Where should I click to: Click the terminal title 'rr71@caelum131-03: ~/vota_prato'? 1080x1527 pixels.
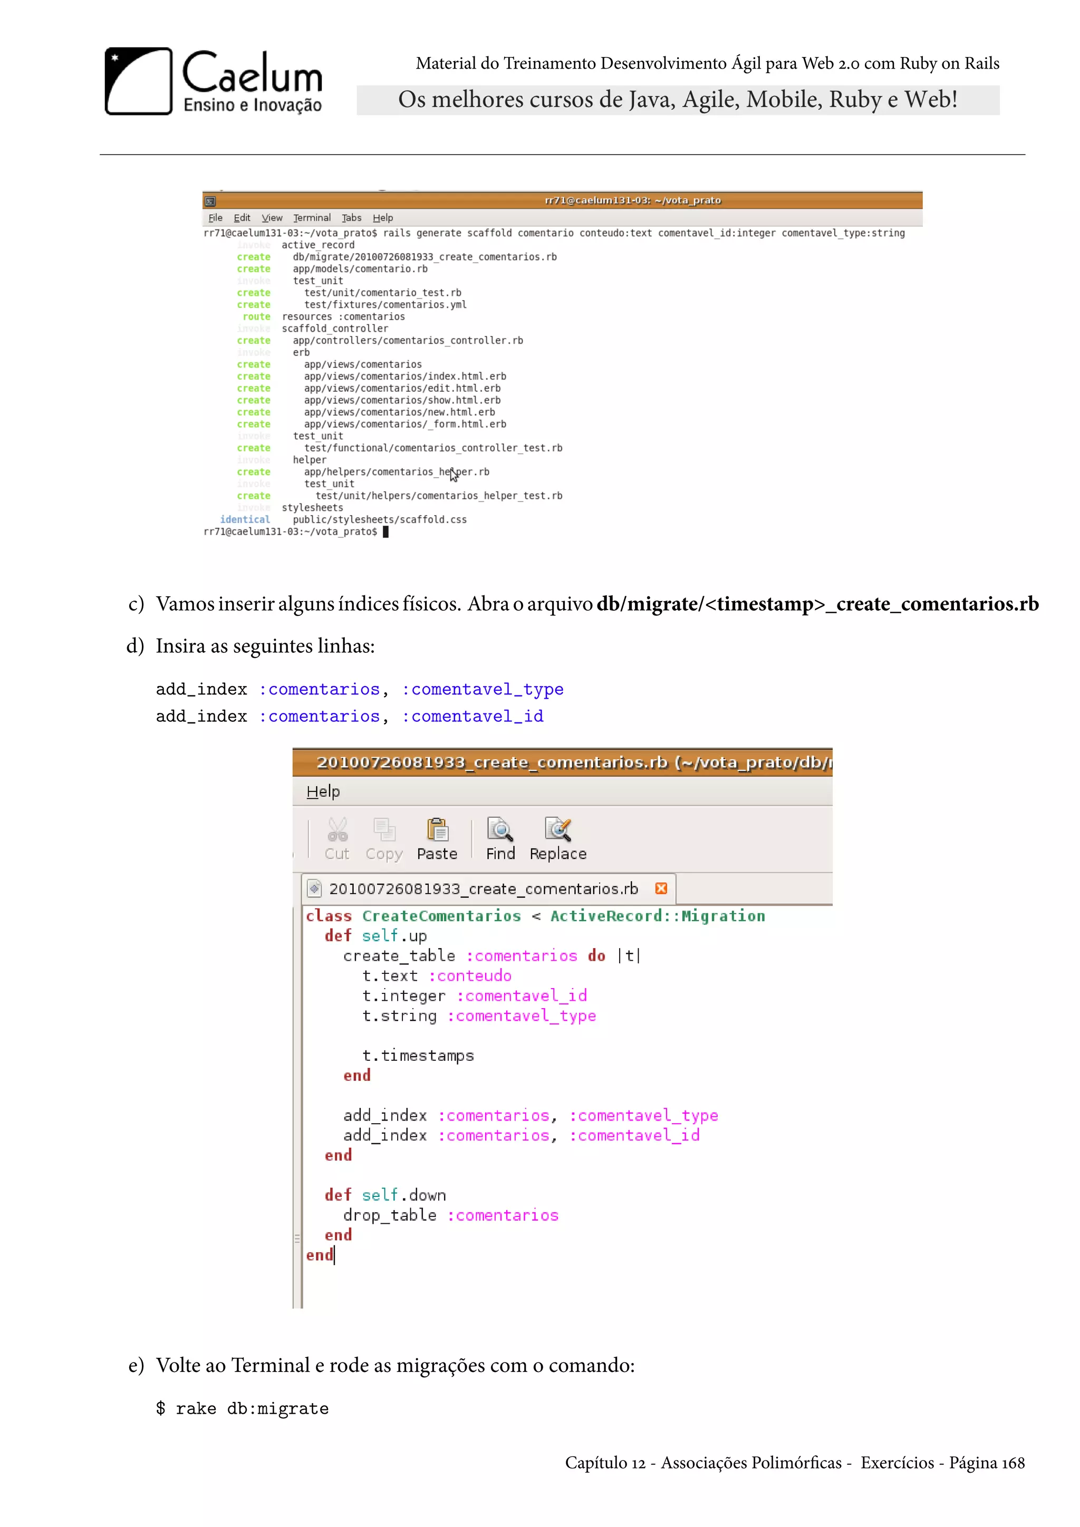click(x=632, y=200)
